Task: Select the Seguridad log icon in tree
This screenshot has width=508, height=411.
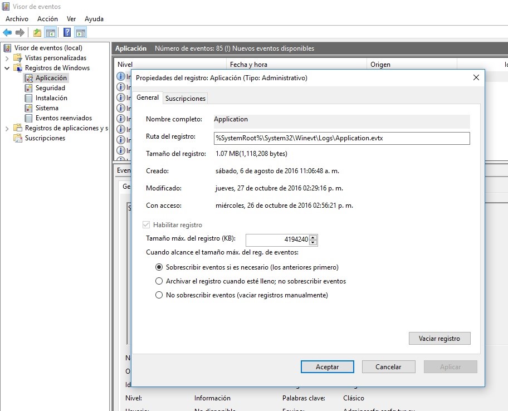Action: tap(29, 88)
